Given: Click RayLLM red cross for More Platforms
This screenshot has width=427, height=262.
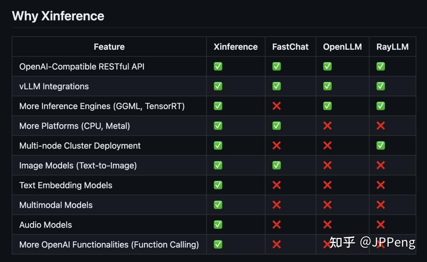Looking at the screenshot, I should click(381, 126).
